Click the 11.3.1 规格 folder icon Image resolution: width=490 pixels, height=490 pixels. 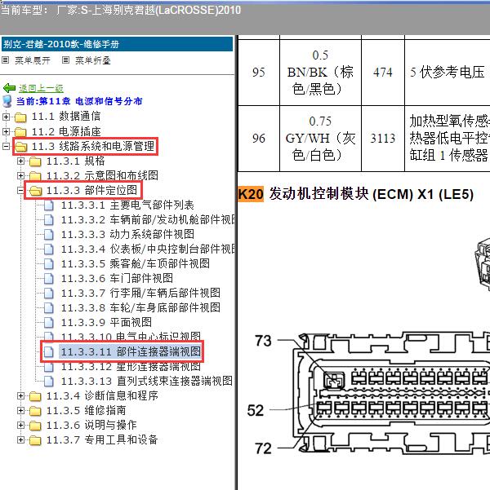point(35,161)
